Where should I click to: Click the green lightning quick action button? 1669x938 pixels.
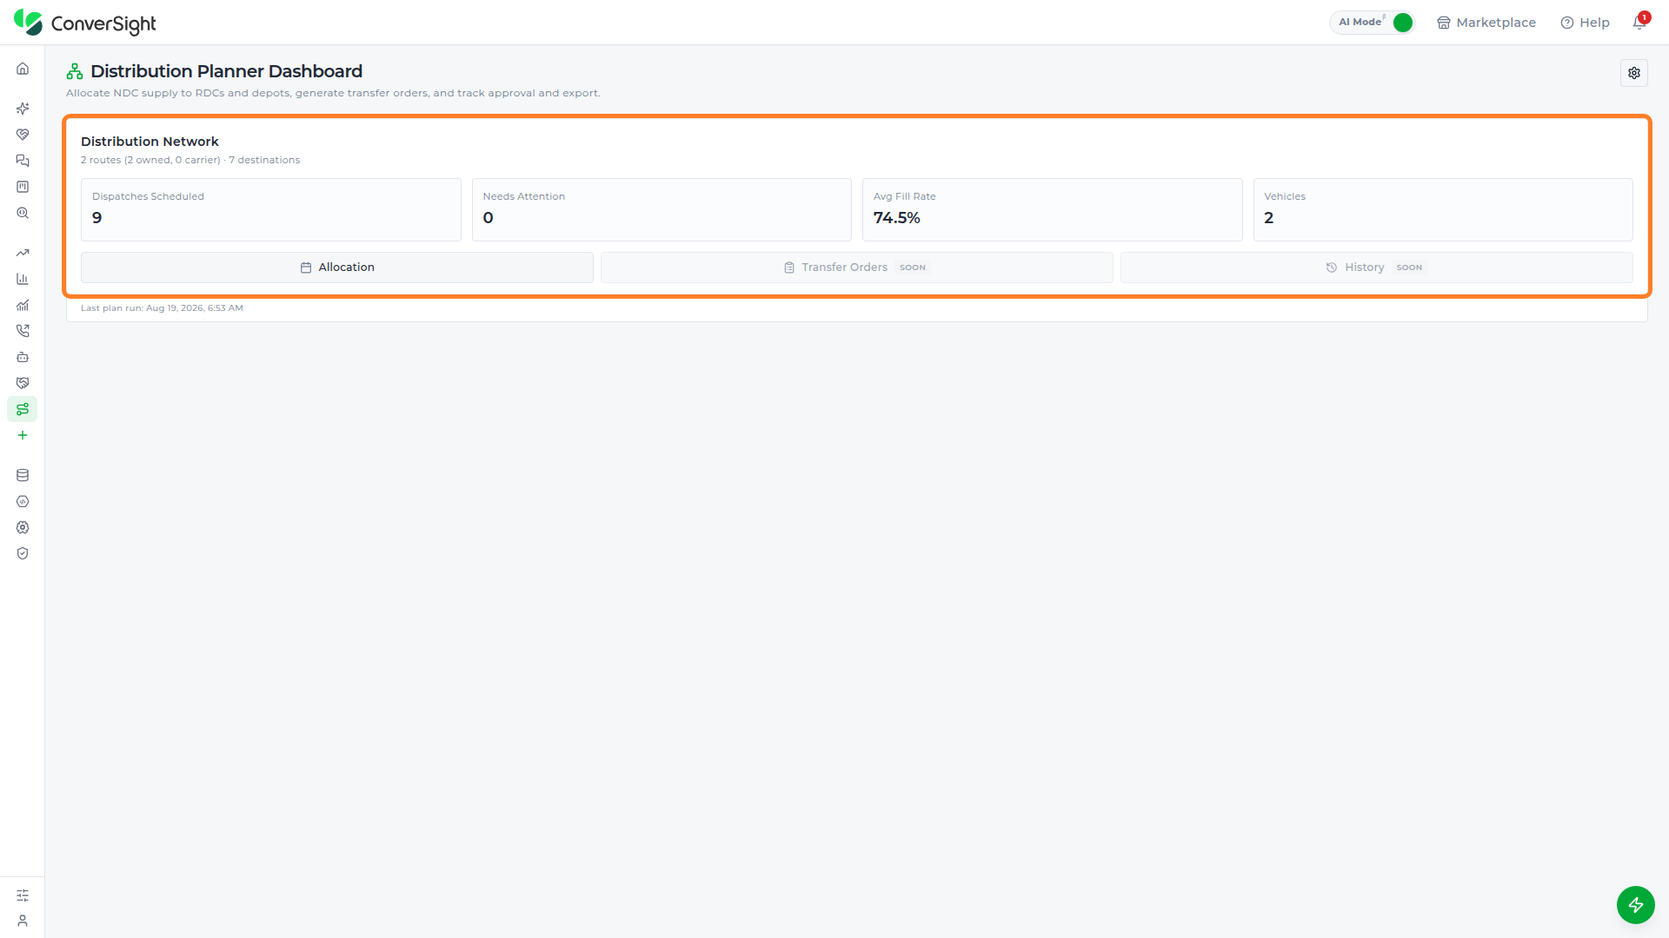pos(1635,905)
